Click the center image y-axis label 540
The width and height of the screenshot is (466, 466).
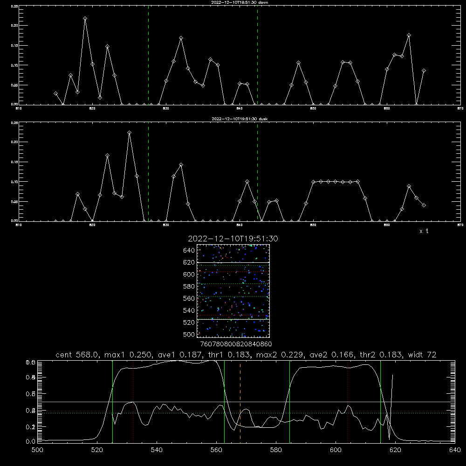[x=189, y=310]
